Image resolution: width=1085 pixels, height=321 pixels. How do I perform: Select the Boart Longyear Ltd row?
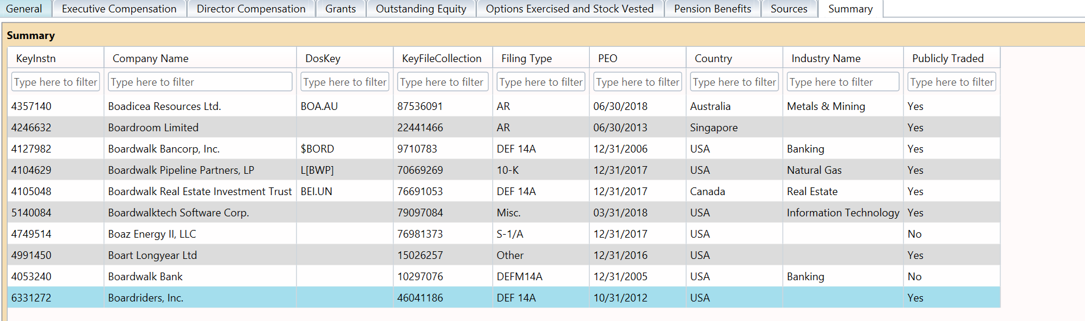pos(153,255)
